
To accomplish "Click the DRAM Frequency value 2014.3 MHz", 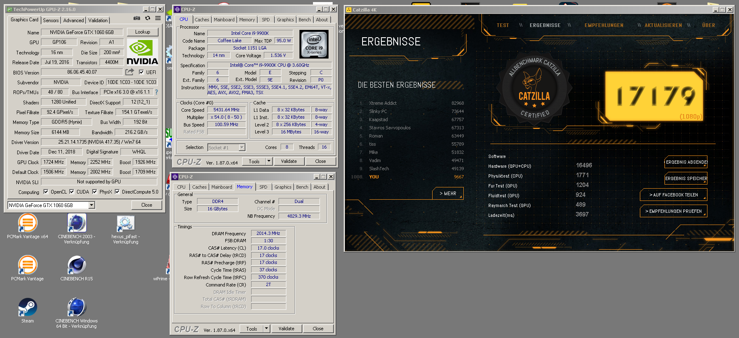I will tap(268, 233).
